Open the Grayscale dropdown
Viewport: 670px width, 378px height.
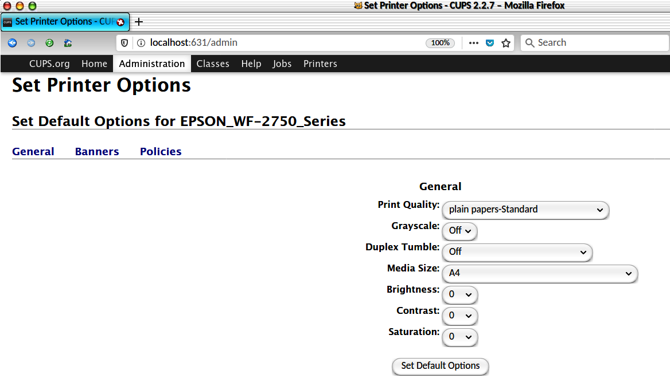459,231
